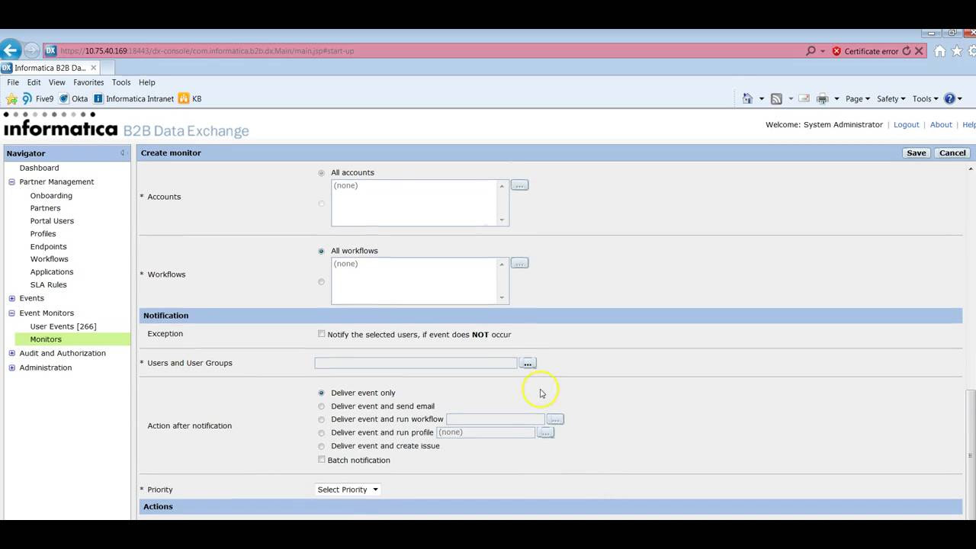Open the View menu
This screenshot has width=976, height=549.
tap(57, 82)
